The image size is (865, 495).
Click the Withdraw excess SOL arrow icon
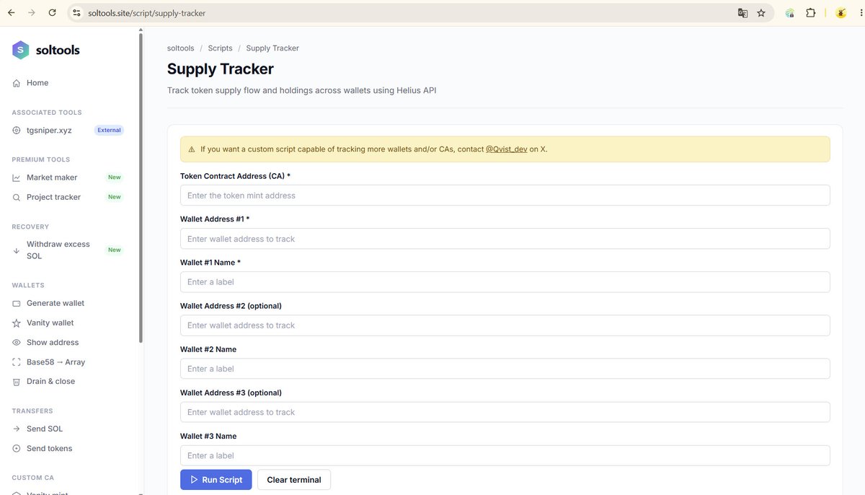(17, 250)
